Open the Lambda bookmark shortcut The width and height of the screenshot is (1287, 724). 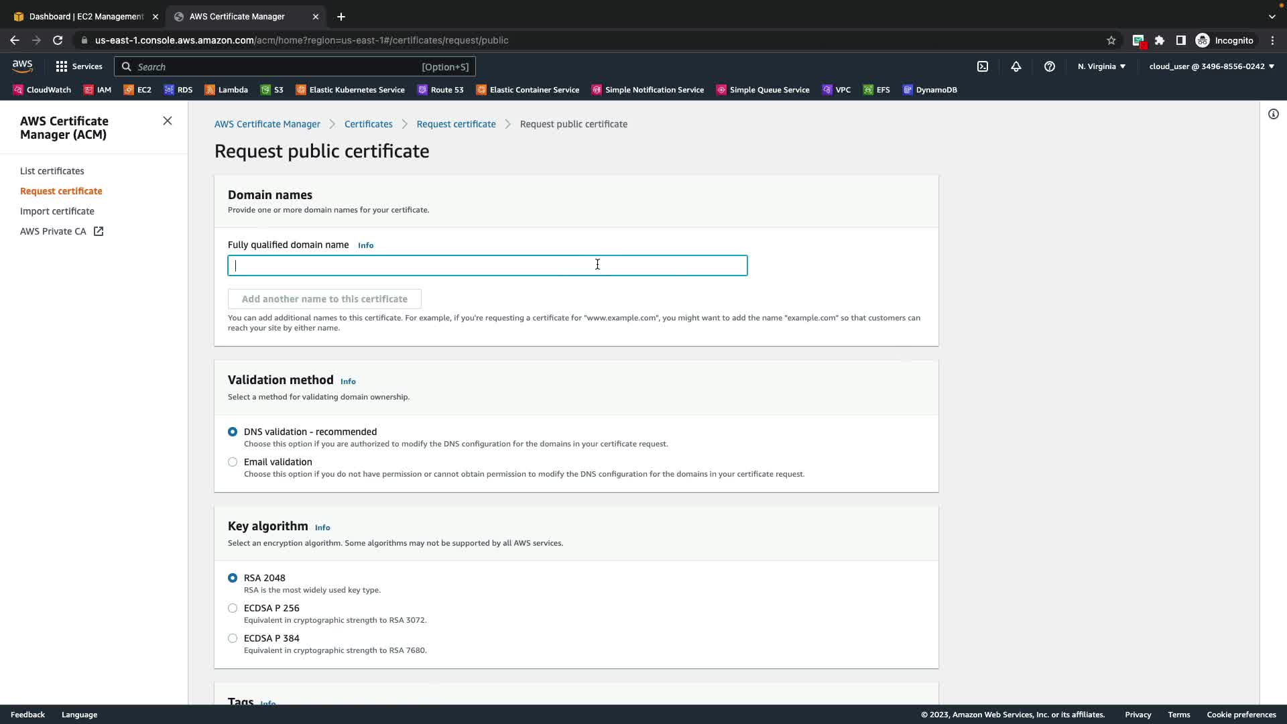coord(227,90)
